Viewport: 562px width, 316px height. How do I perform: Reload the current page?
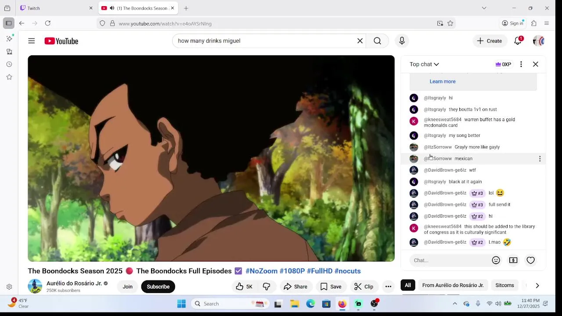click(48, 23)
